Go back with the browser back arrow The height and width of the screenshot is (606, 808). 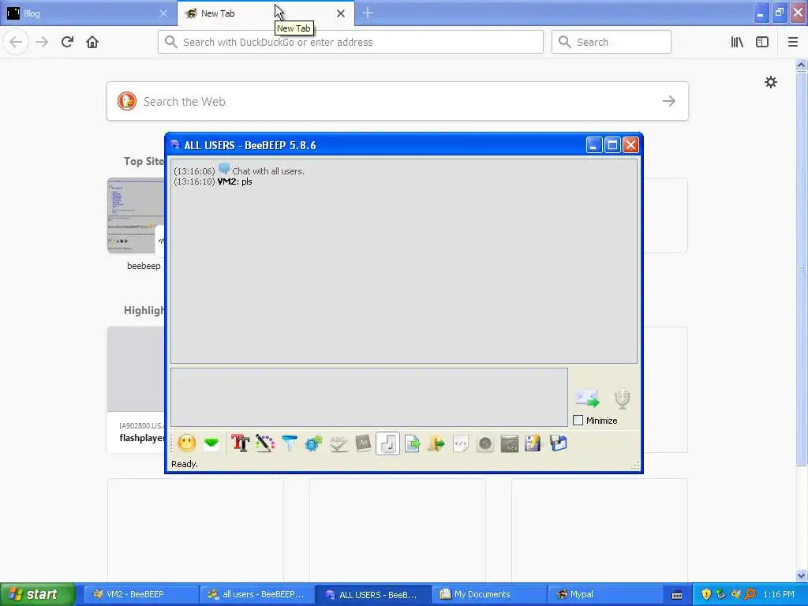[x=16, y=42]
